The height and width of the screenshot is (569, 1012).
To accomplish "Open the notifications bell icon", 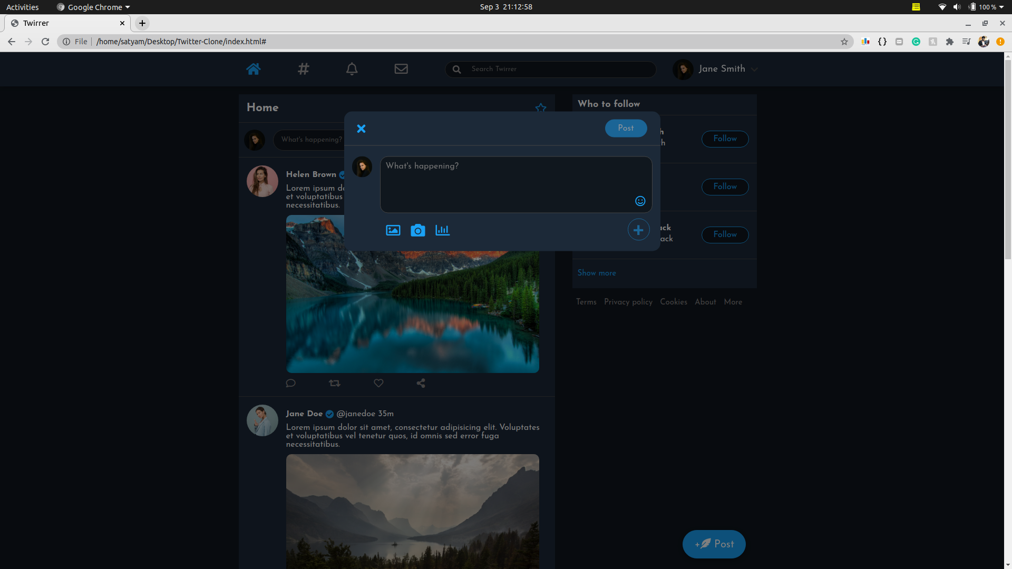I will pyautogui.click(x=352, y=69).
